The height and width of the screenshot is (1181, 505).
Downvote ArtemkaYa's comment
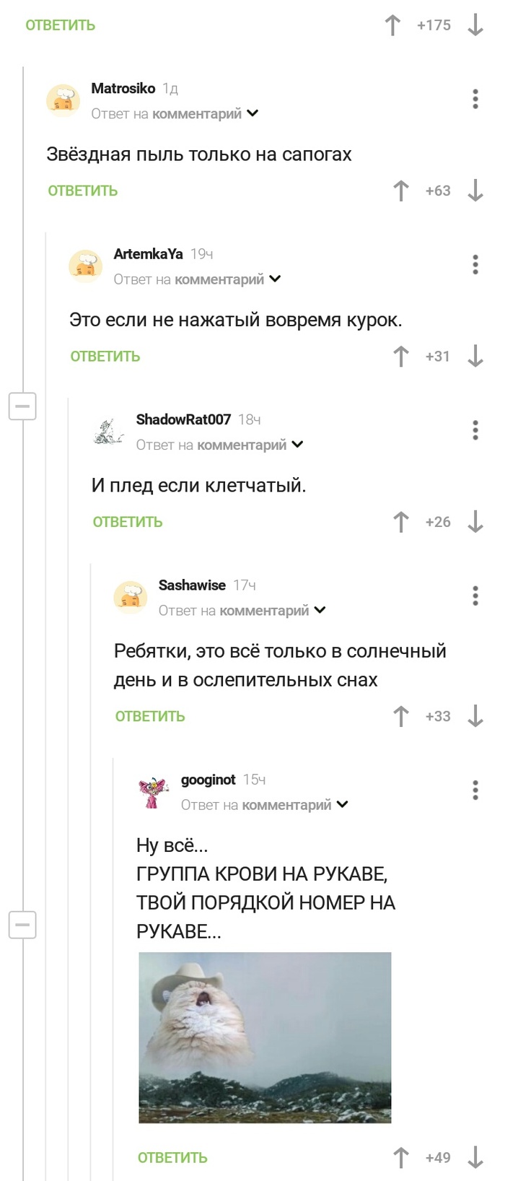pos(475,356)
